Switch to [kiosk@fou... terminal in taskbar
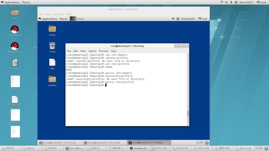Image resolution: width=269 pixels, height=151 pixels. click(74, 148)
